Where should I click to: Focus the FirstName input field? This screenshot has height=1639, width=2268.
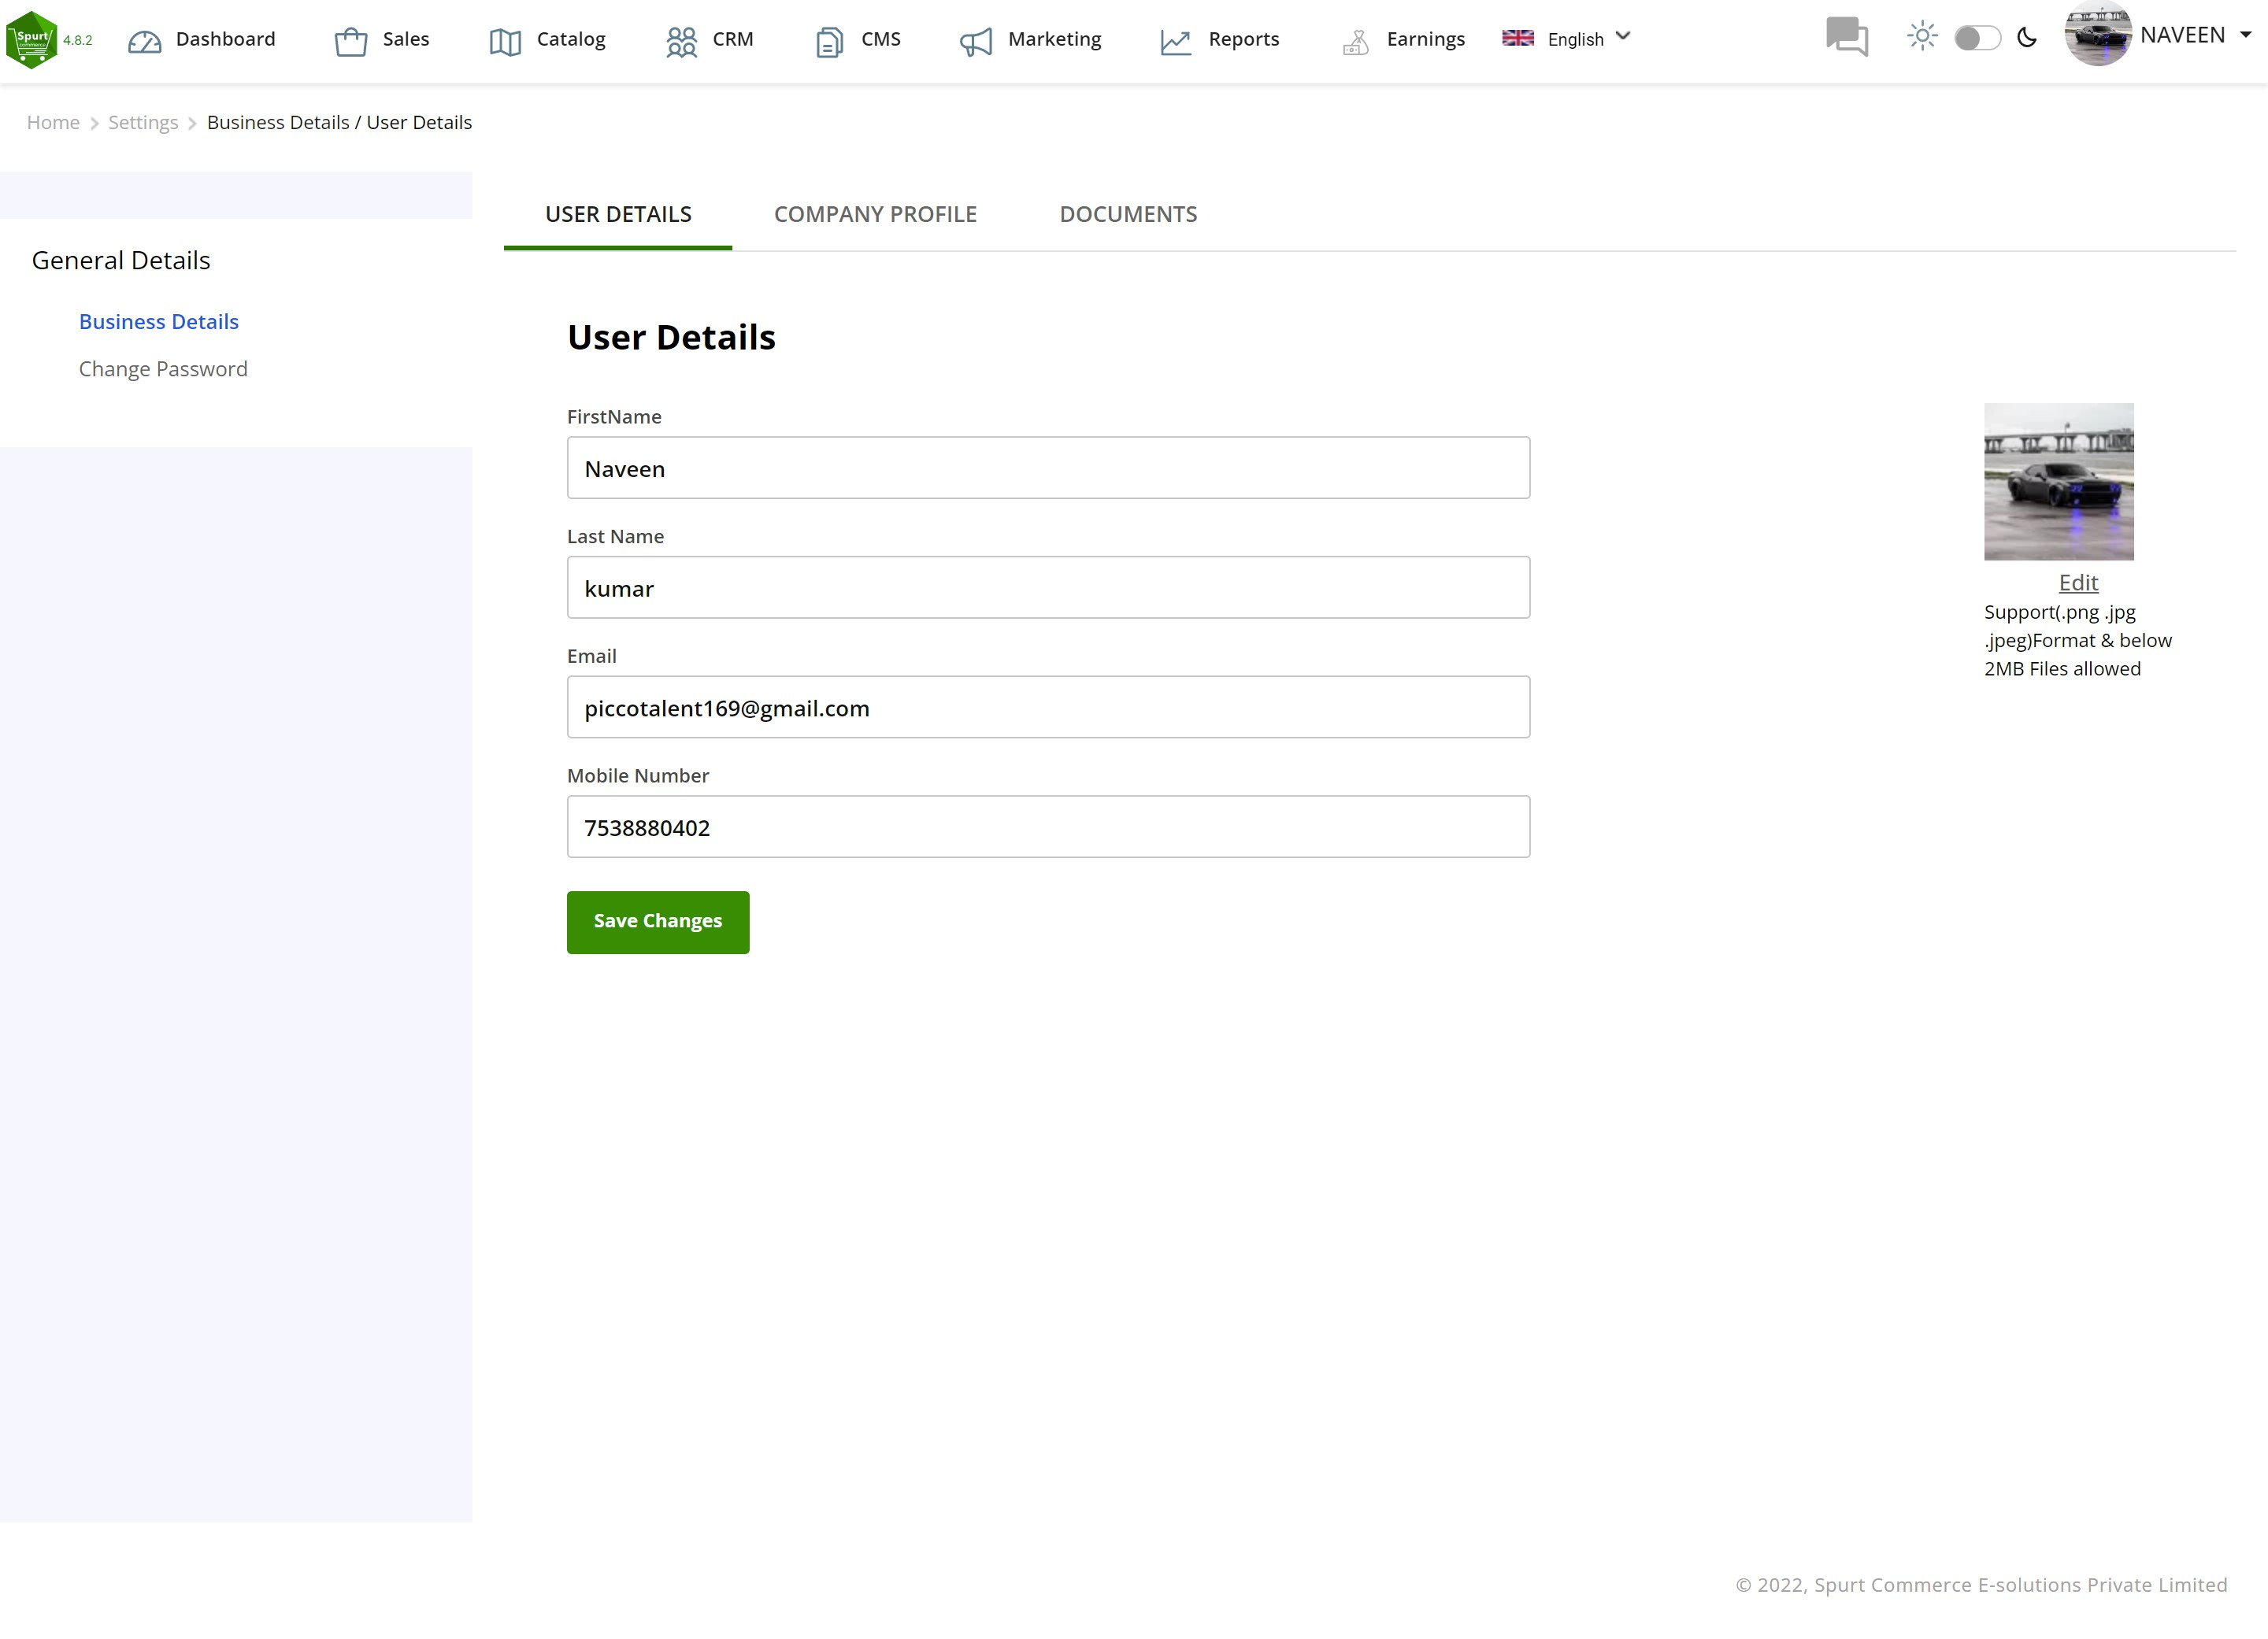pos(1048,468)
